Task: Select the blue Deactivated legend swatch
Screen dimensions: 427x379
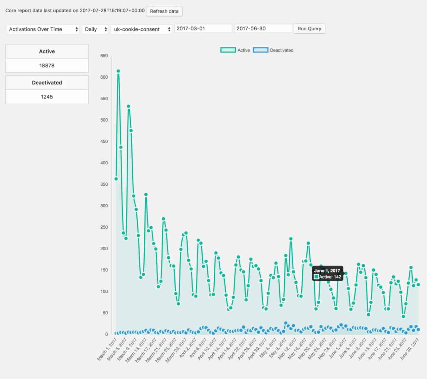Action: tap(261, 50)
